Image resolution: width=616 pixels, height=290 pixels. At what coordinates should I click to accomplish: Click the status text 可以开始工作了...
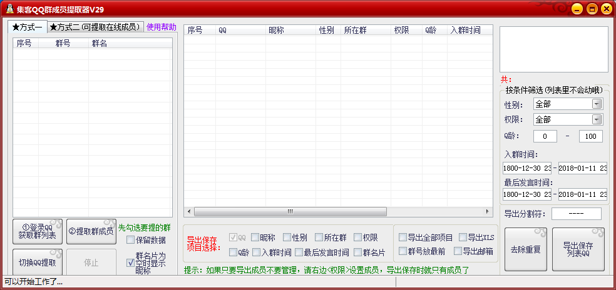click(x=33, y=282)
